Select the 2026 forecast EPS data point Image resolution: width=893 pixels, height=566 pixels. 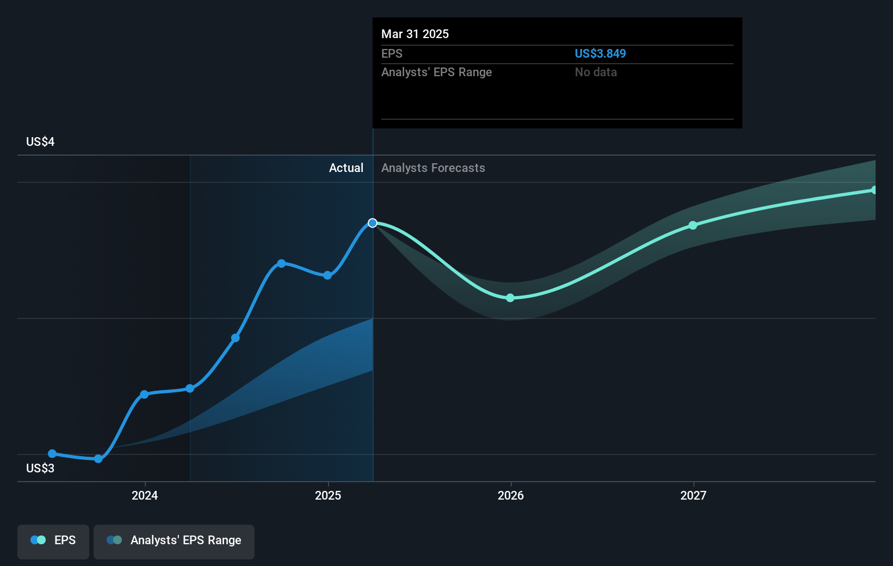(x=510, y=298)
